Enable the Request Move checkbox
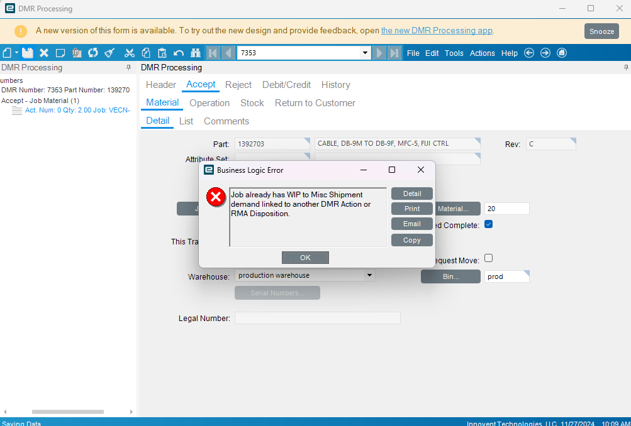The image size is (631, 426). (x=489, y=258)
